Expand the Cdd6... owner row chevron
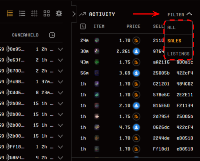 pos(60,93)
